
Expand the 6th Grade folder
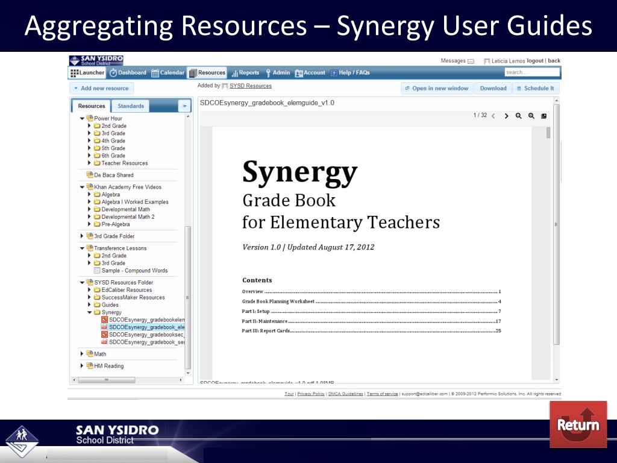coord(89,156)
